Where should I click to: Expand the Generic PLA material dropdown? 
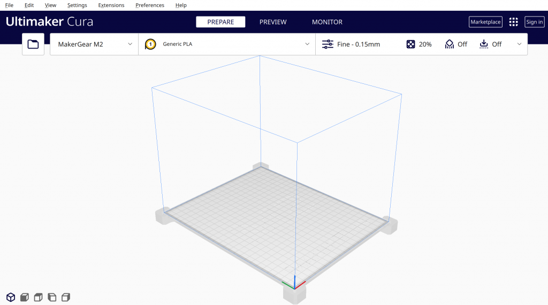pyautogui.click(x=307, y=44)
